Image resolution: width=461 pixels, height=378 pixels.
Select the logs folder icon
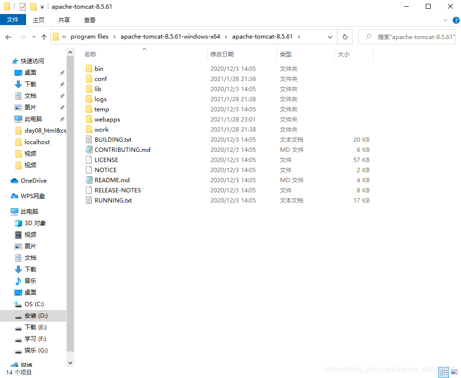pos(89,99)
